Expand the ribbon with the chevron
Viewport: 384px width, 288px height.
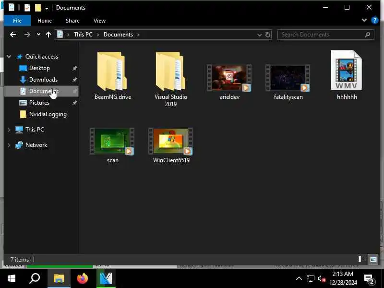point(364,20)
